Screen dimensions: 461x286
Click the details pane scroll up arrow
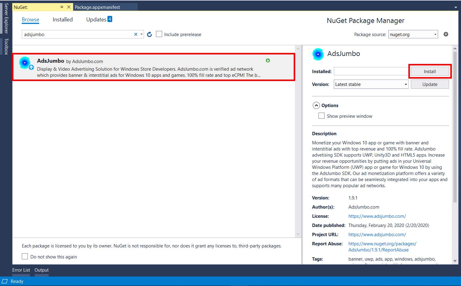click(455, 48)
